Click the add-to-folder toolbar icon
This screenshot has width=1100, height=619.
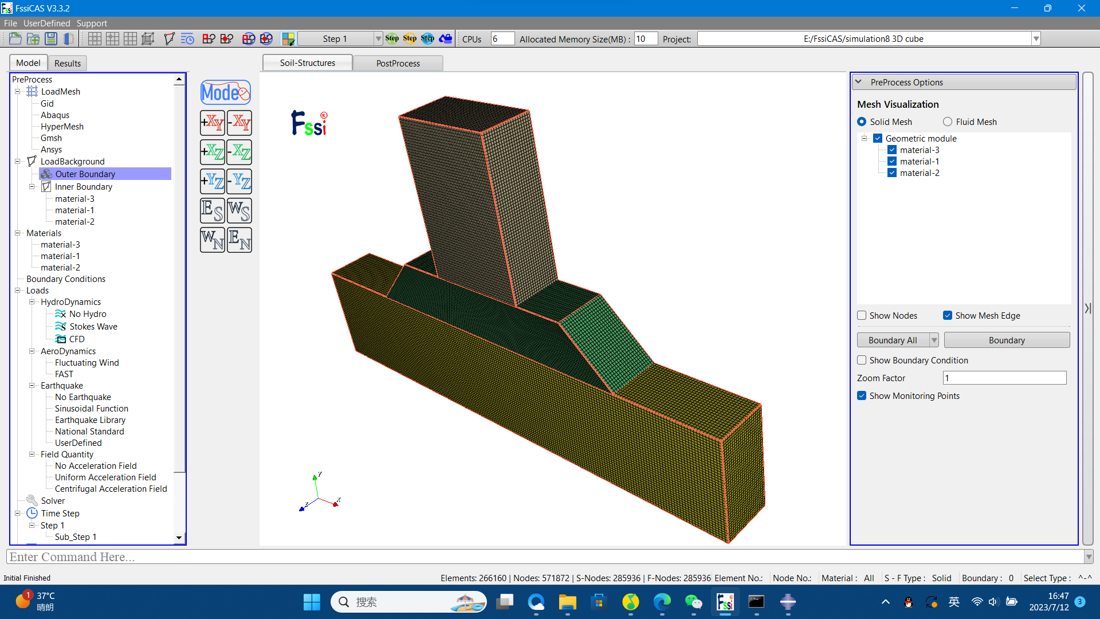click(x=33, y=38)
